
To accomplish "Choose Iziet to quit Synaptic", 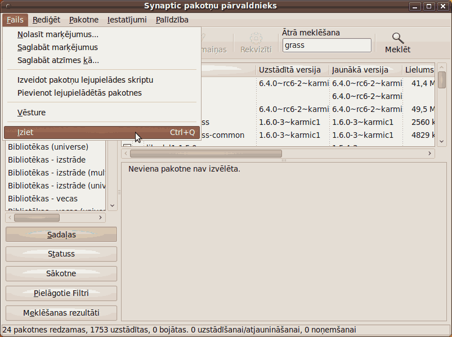I will 102,133.
